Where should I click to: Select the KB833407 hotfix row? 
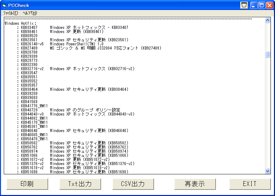click(73, 28)
